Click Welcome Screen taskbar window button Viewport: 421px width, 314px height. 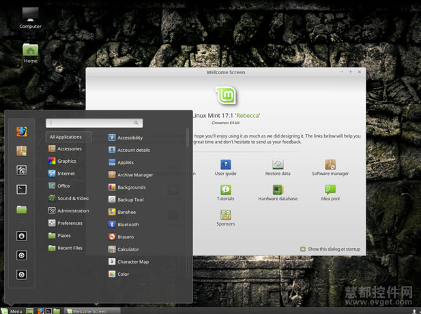92,311
